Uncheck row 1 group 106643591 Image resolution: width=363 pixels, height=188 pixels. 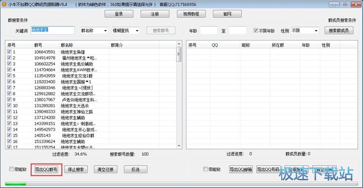[9, 52]
